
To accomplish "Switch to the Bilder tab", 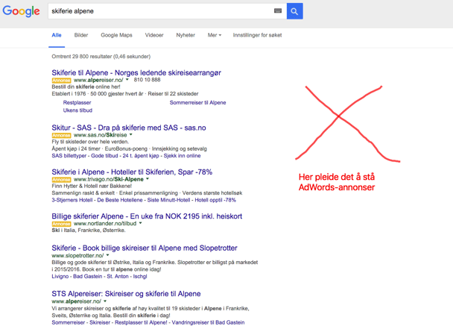I will tap(81, 35).
